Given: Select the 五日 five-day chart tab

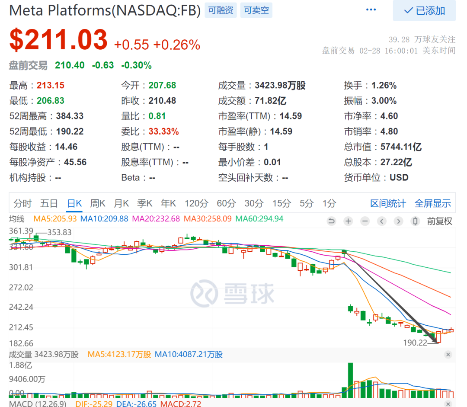Looking at the screenshot, I should tap(49, 204).
